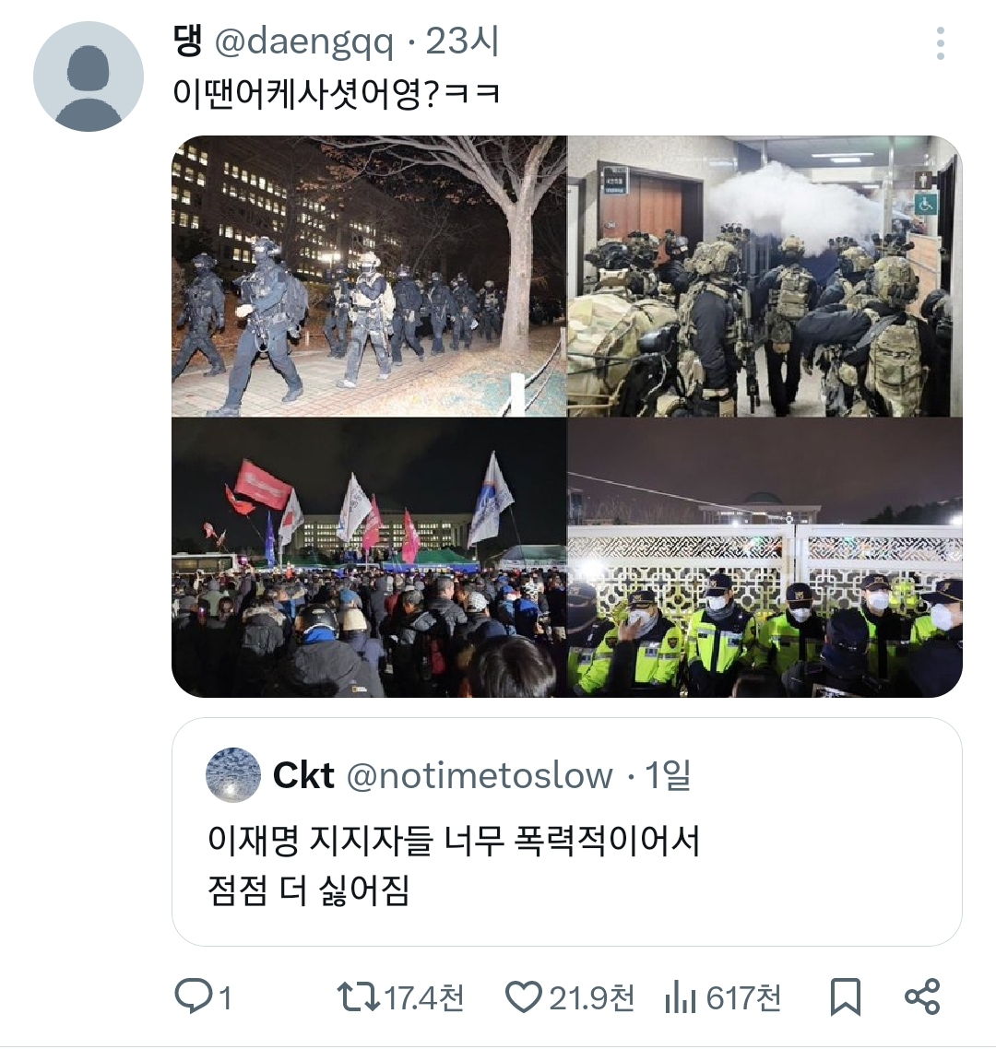Click the retweet arrows icon
Viewport: 996px width, 1049px height.
tap(358, 997)
